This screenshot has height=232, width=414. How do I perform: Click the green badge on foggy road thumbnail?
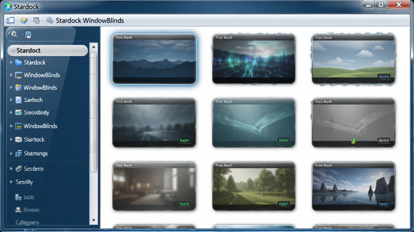pyautogui.click(x=184, y=141)
